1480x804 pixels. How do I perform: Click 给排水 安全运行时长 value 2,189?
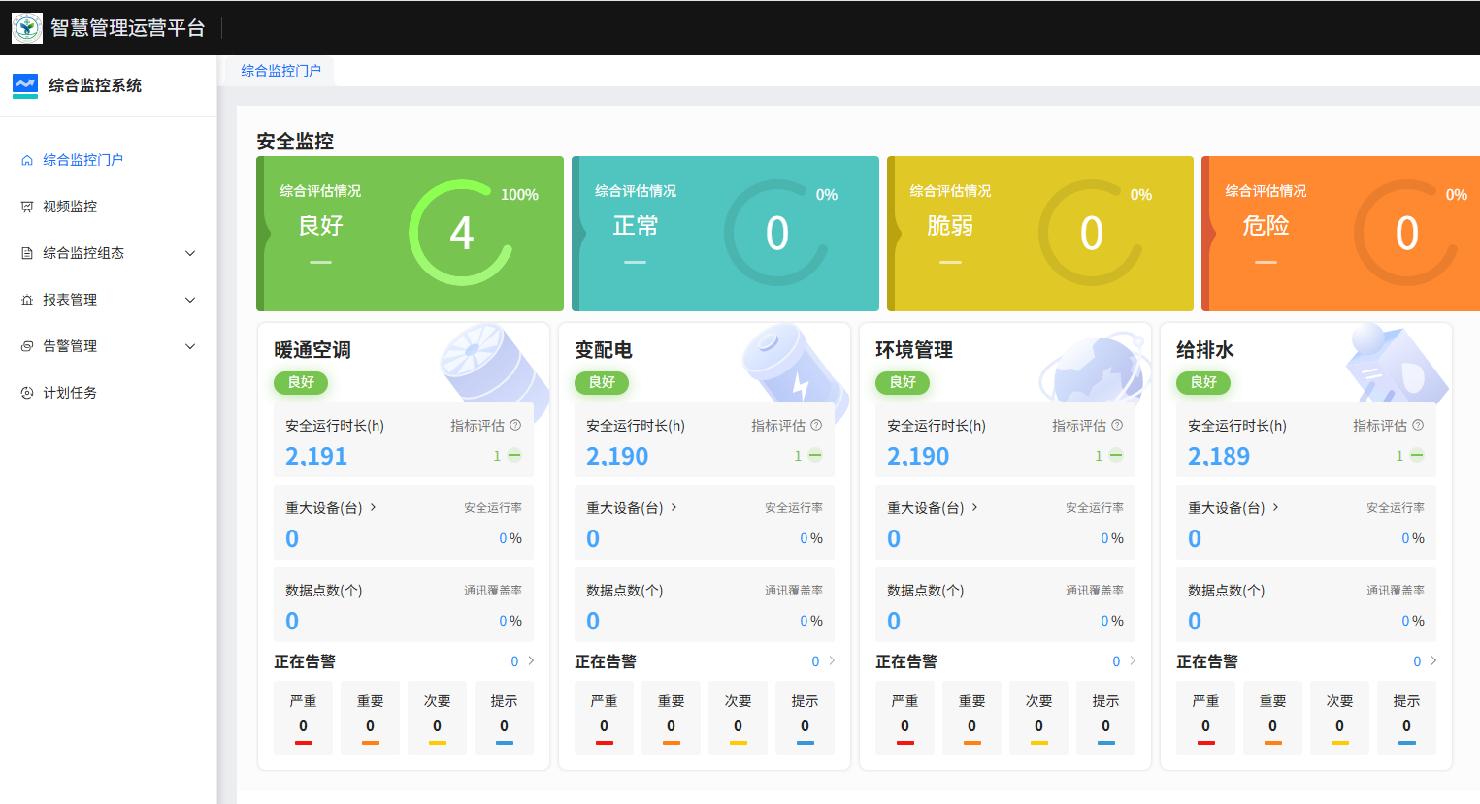[1219, 456]
